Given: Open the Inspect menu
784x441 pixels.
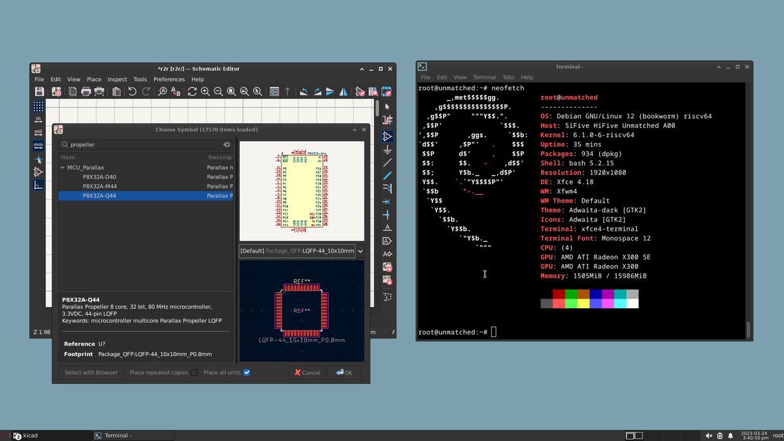Looking at the screenshot, I should point(118,80).
